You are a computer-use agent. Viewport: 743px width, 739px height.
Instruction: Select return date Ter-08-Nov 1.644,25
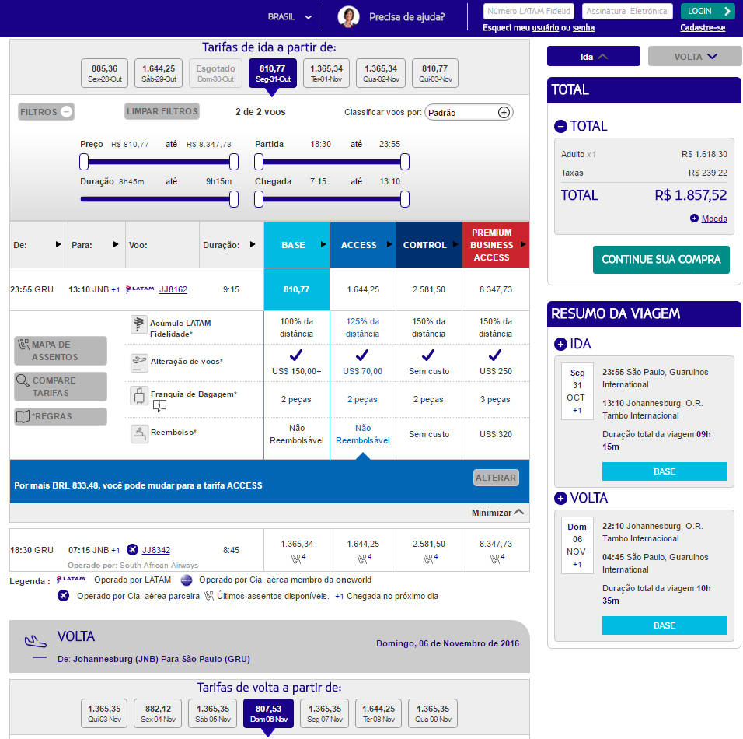pyautogui.click(x=378, y=713)
